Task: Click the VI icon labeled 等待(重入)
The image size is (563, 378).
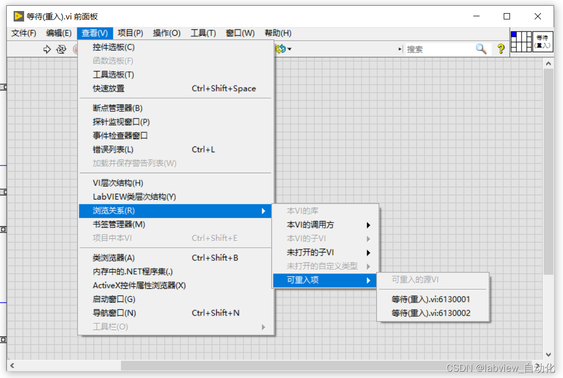Action: 543,41
